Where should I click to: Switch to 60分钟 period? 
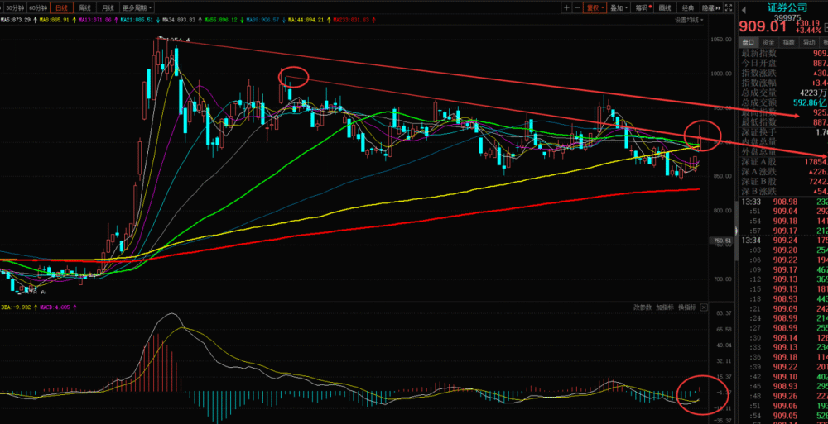(x=39, y=8)
